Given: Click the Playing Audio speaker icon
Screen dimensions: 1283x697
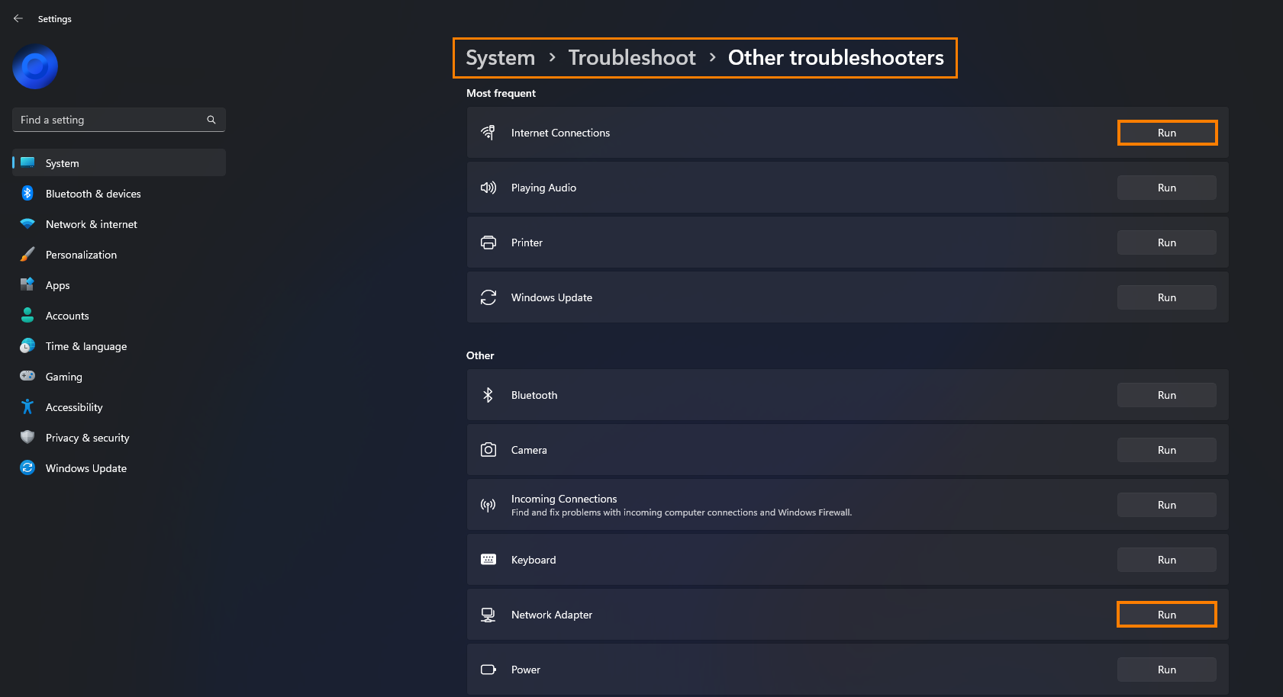Looking at the screenshot, I should tap(488, 188).
